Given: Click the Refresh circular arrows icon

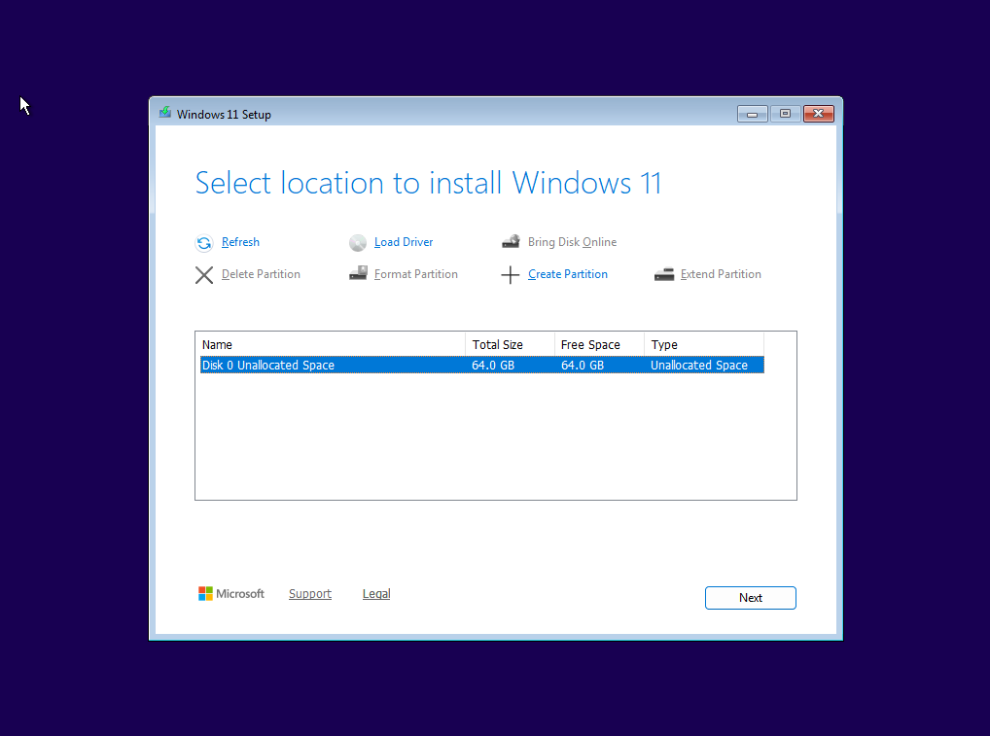Looking at the screenshot, I should click(x=204, y=243).
